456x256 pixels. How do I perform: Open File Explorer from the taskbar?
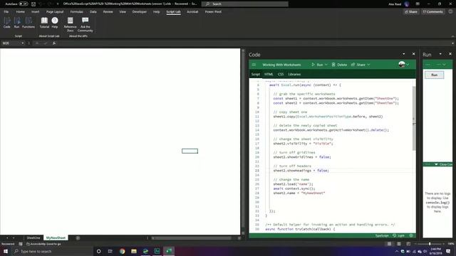pyautogui.click(x=134, y=251)
